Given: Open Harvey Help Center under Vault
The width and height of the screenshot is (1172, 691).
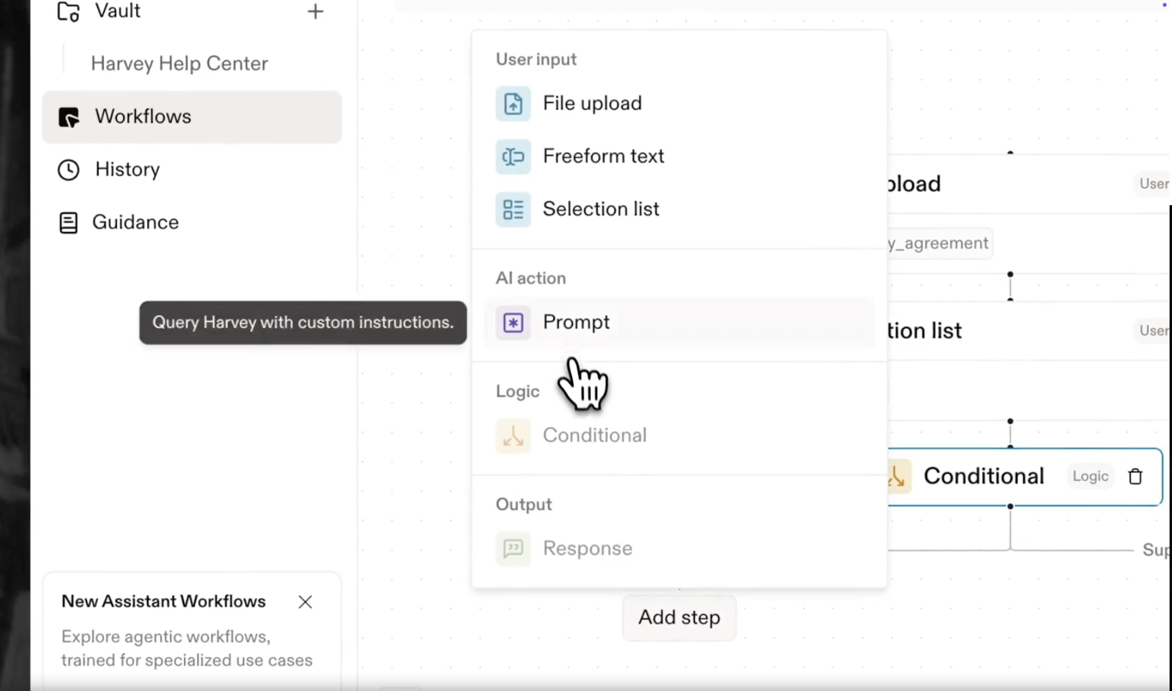Looking at the screenshot, I should click(x=179, y=63).
